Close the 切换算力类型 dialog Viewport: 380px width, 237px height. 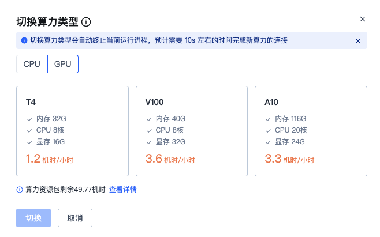click(x=363, y=19)
